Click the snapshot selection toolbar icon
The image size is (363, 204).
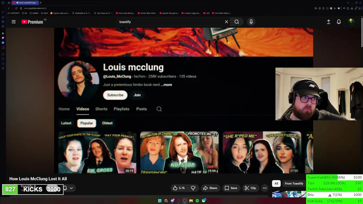click(x=327, y=8)
